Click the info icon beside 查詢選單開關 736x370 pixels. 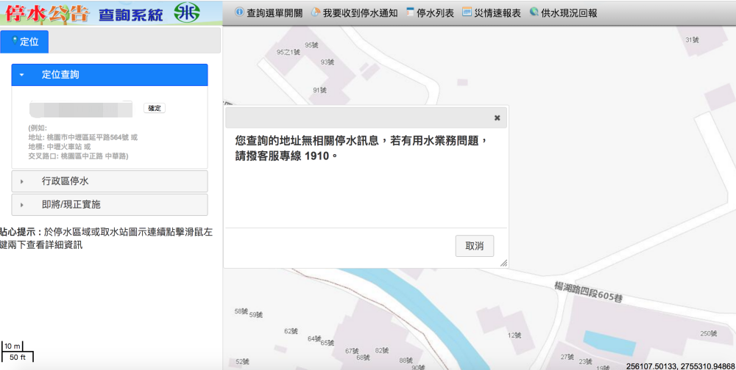coord(239,12)
